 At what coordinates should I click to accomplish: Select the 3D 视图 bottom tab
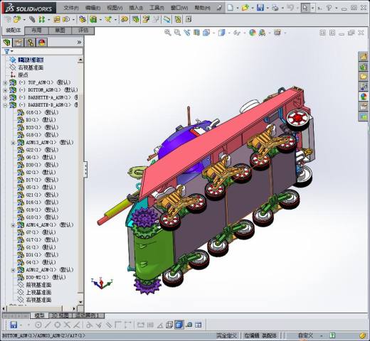tap(60, 315)
